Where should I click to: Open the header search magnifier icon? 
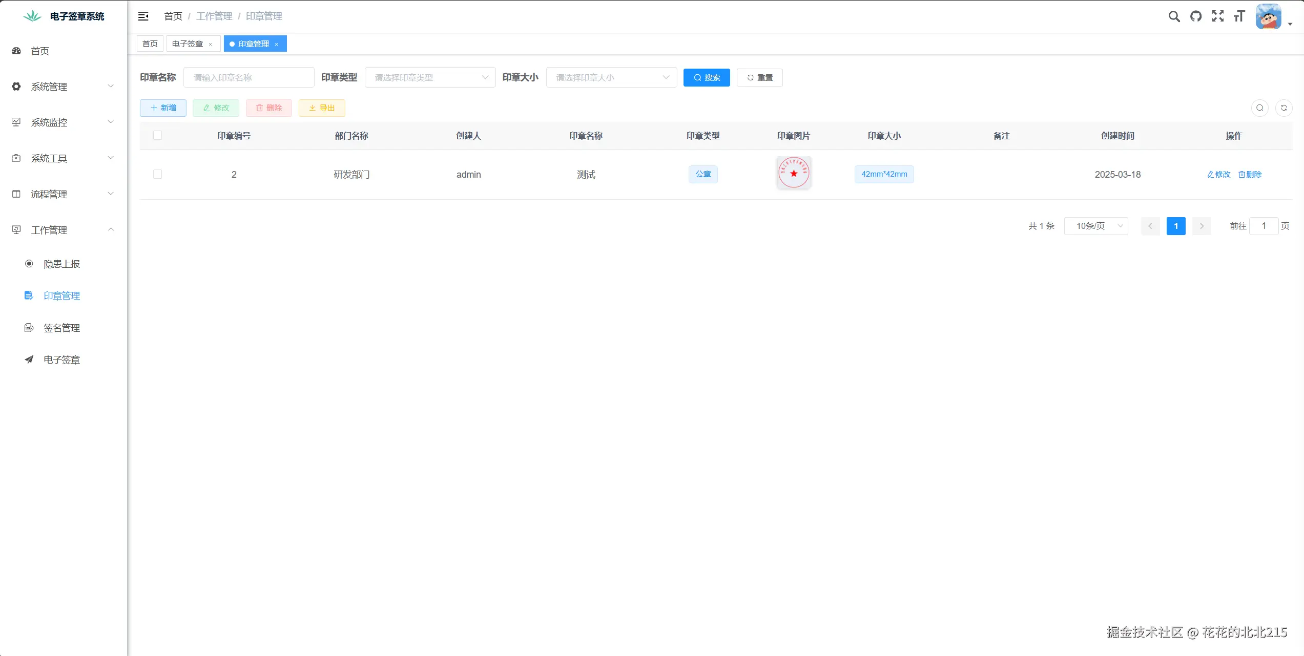click(1174, 16)
